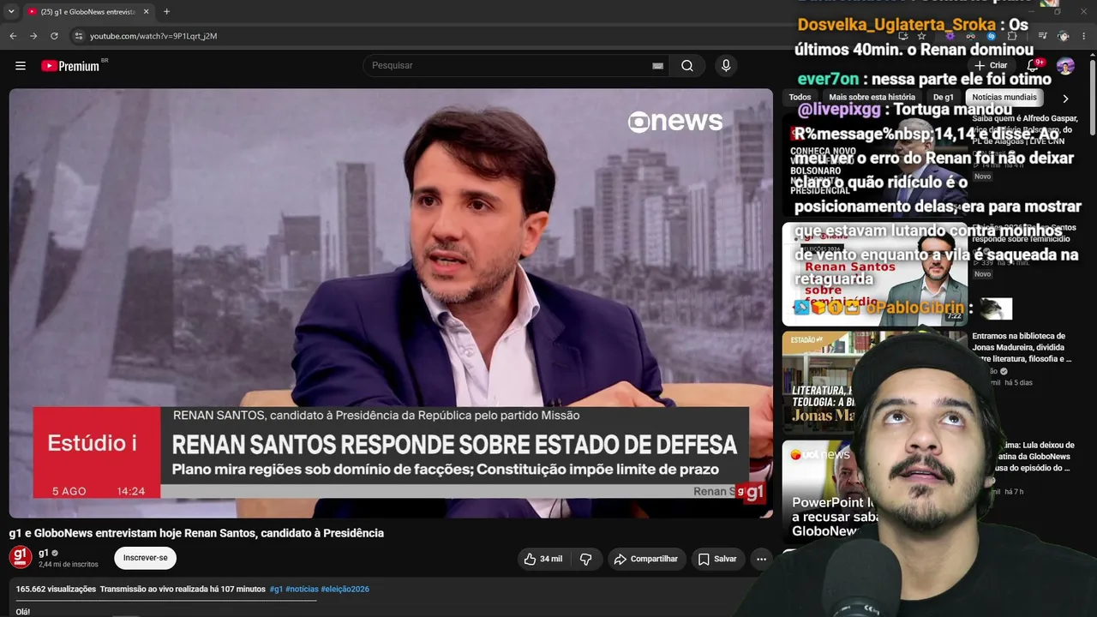This screenshot has height=617, width=1097.
Task: Select the Todos filter chip
Action: (800, 98)
